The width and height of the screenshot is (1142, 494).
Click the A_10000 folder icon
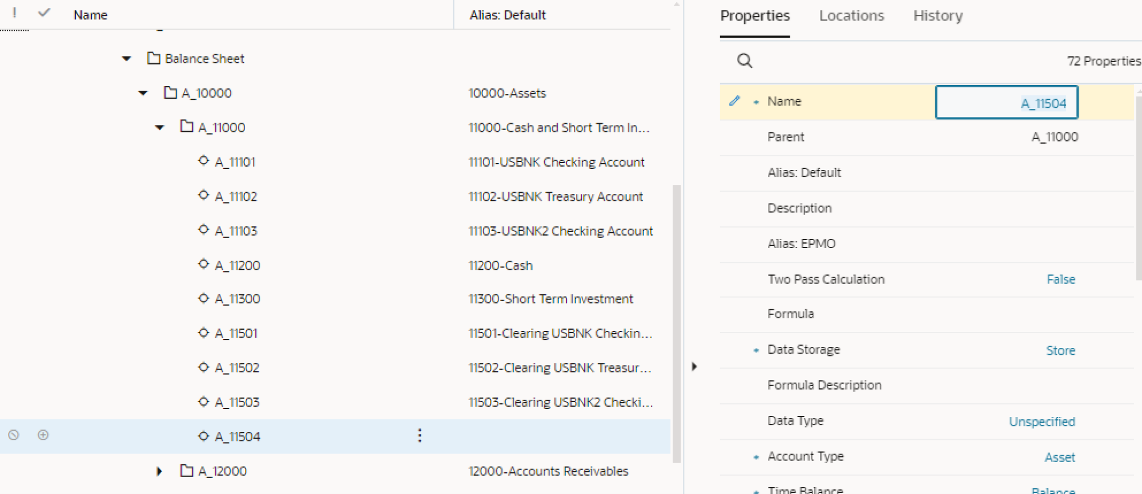(x=170, y=92)
